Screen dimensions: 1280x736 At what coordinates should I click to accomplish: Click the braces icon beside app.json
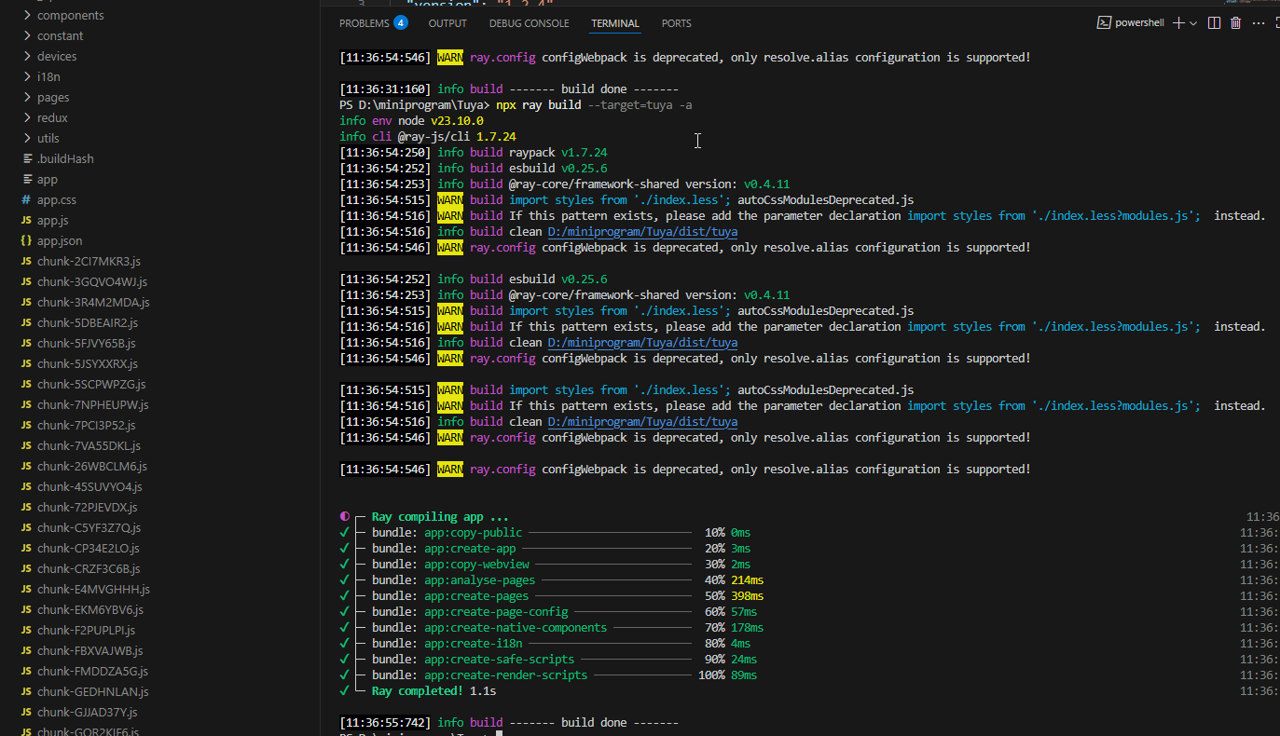26,240
